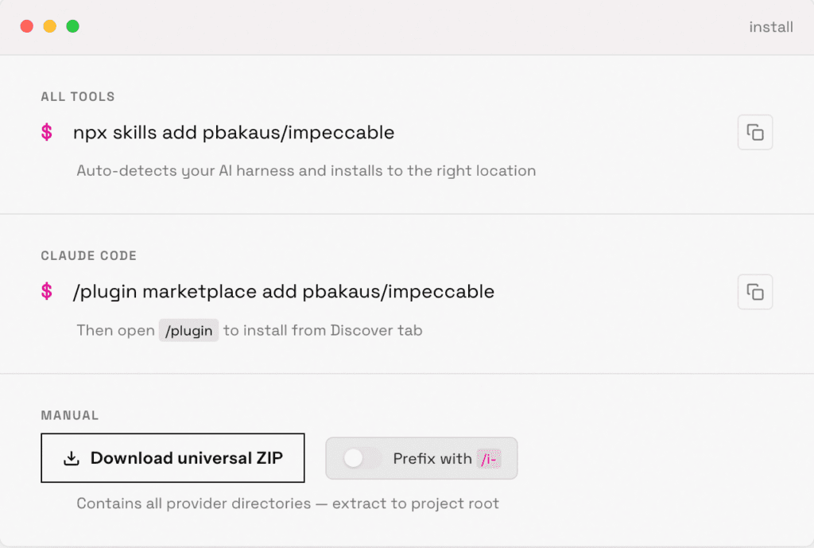This screenshot has height=548, width=814.
Task: Minimize the window using the yellow button
Action: (x=49, y=26)
